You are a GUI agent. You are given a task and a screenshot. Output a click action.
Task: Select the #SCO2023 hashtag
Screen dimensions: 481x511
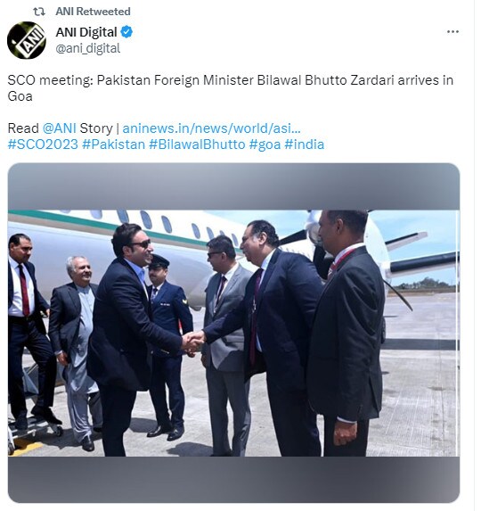click(x=43, y=144)
